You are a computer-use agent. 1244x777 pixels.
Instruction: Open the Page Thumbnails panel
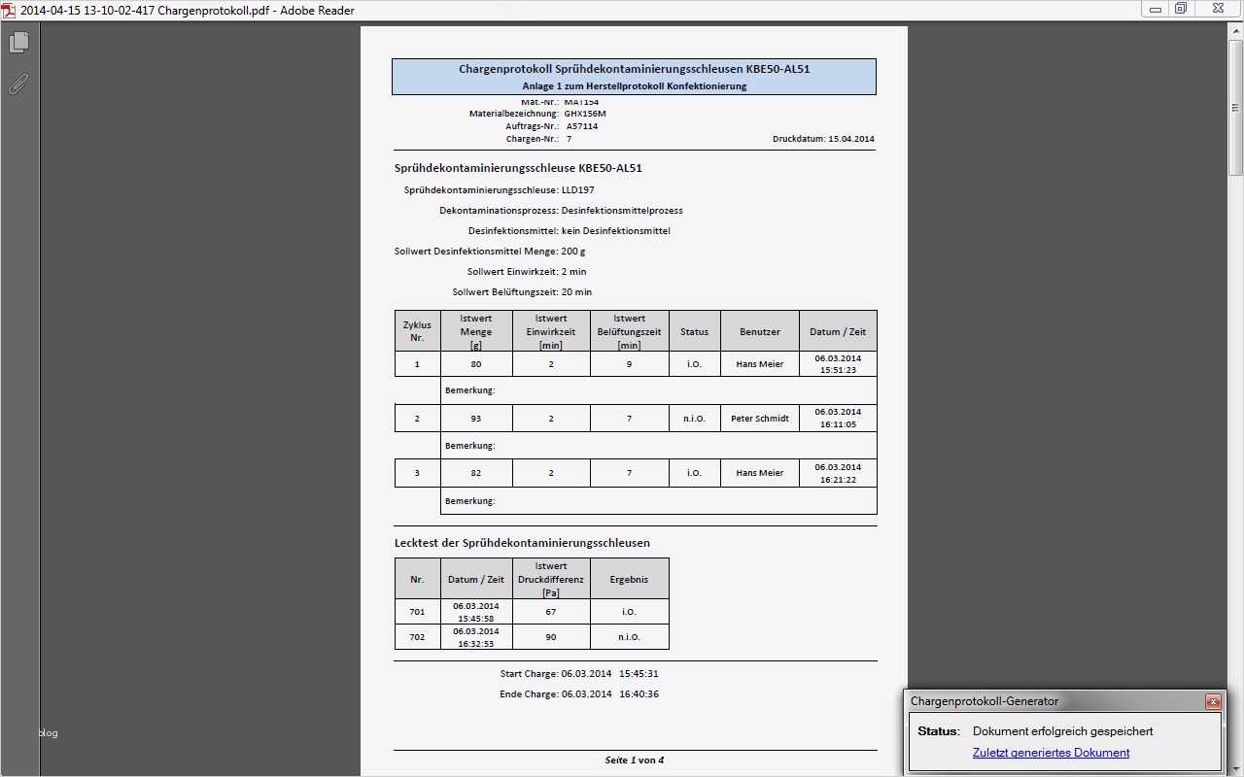point(20,42)
